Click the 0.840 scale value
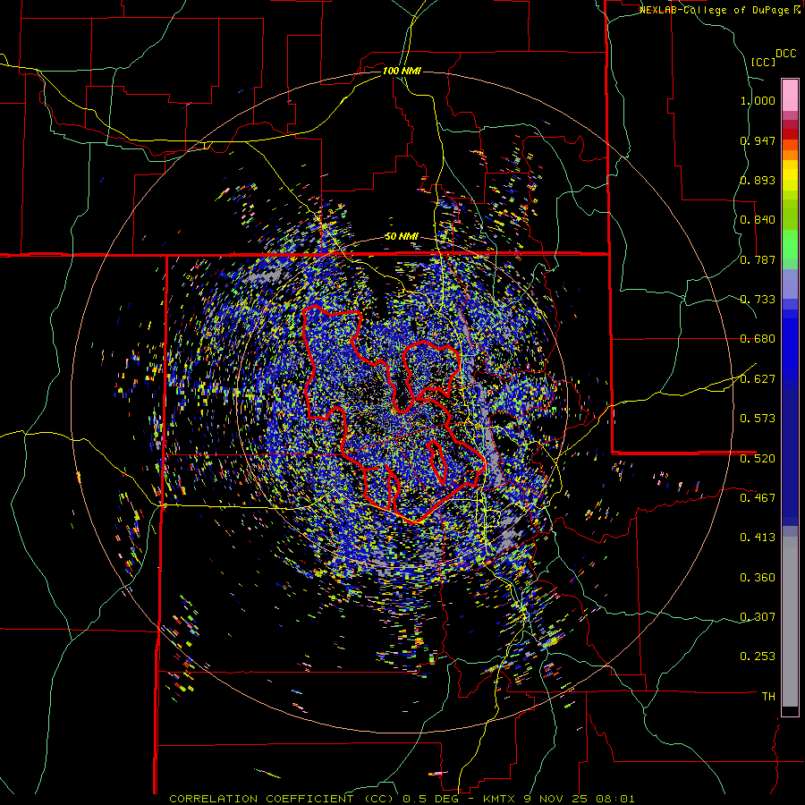 758,220
